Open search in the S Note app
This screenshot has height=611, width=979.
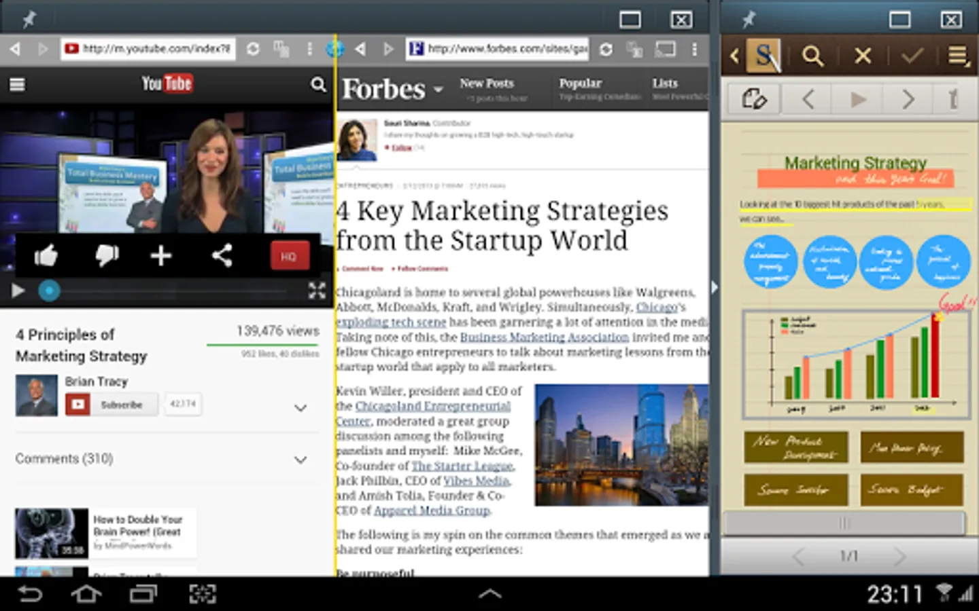click(x=812, y=56)
